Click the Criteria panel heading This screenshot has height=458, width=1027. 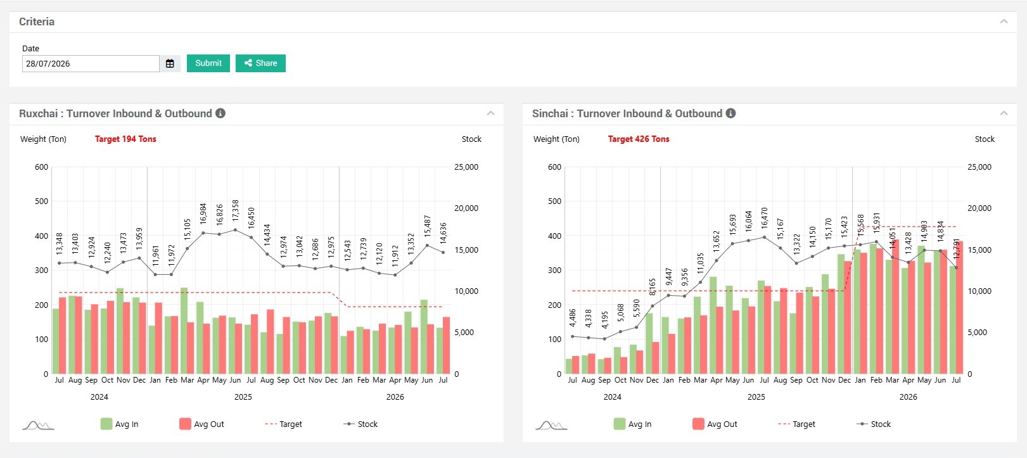pos(37,22)
